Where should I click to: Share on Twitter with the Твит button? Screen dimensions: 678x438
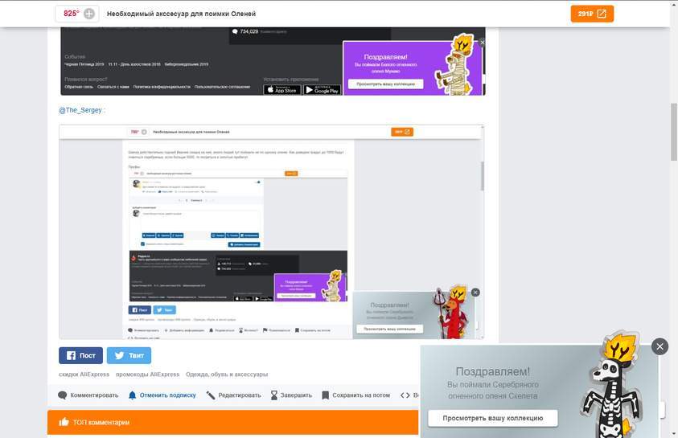[x=129, y=355]
